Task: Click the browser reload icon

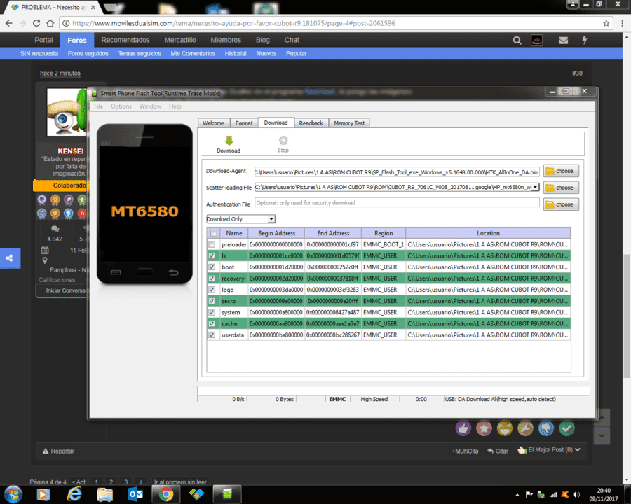Action: click(36, 23)
